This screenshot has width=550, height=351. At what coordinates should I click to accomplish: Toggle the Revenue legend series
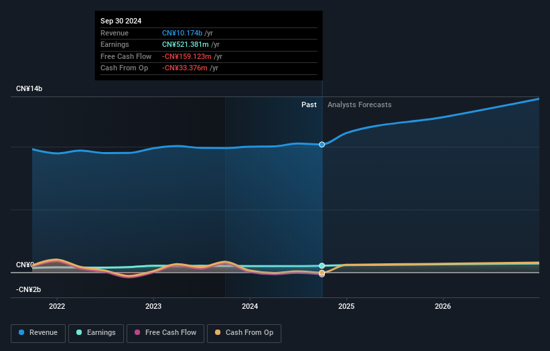pos(38,333)
